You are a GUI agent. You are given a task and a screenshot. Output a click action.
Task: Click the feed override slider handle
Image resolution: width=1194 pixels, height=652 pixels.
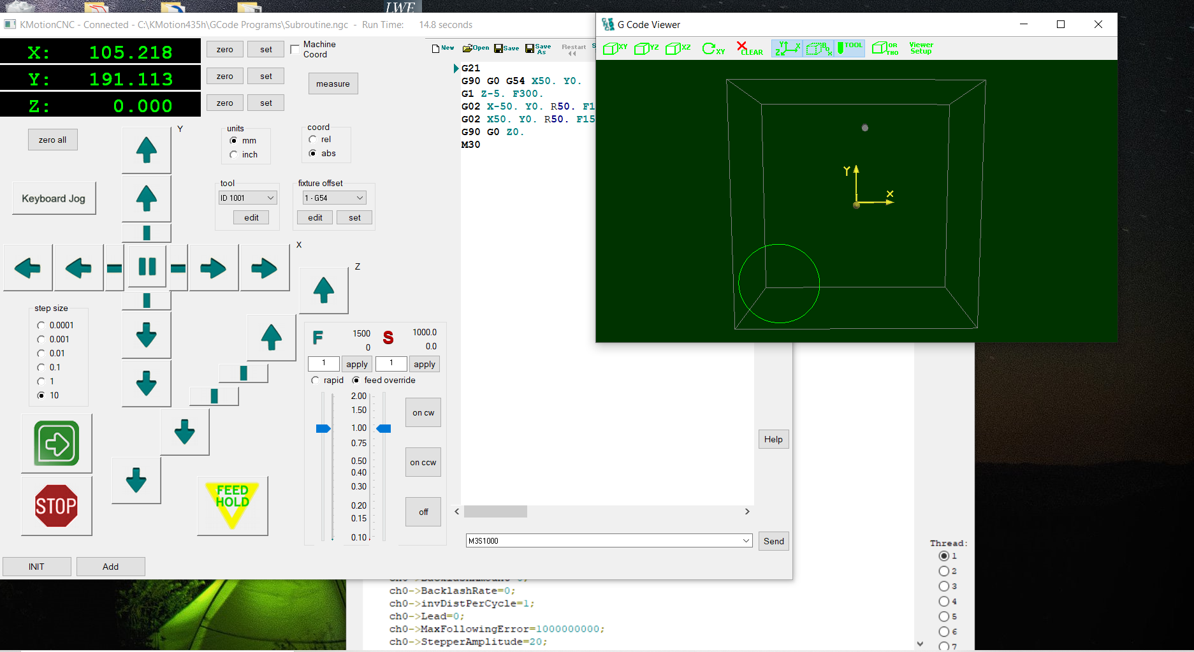[323, 428]
